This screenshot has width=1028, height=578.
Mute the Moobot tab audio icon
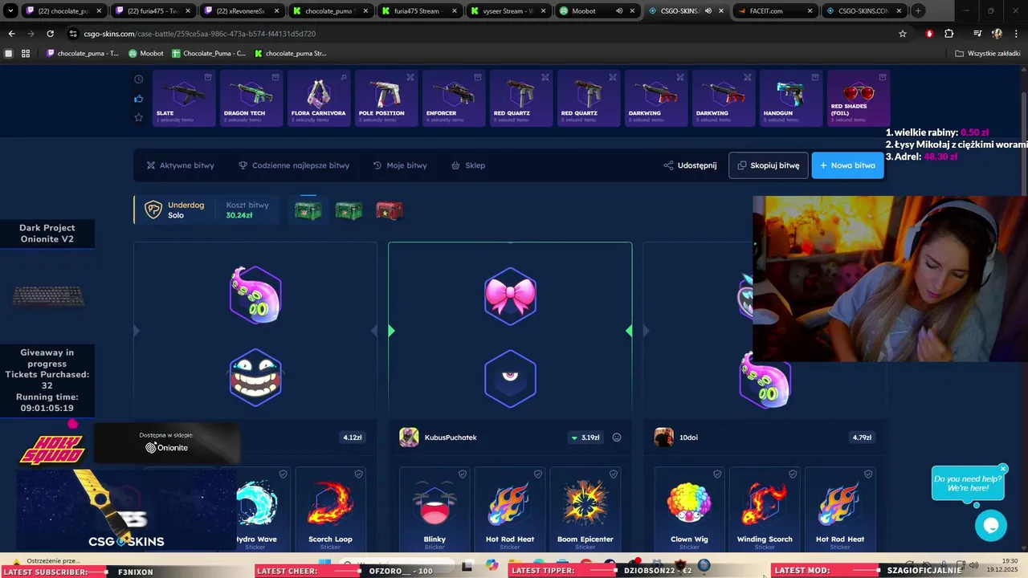(x=619, y=11)
